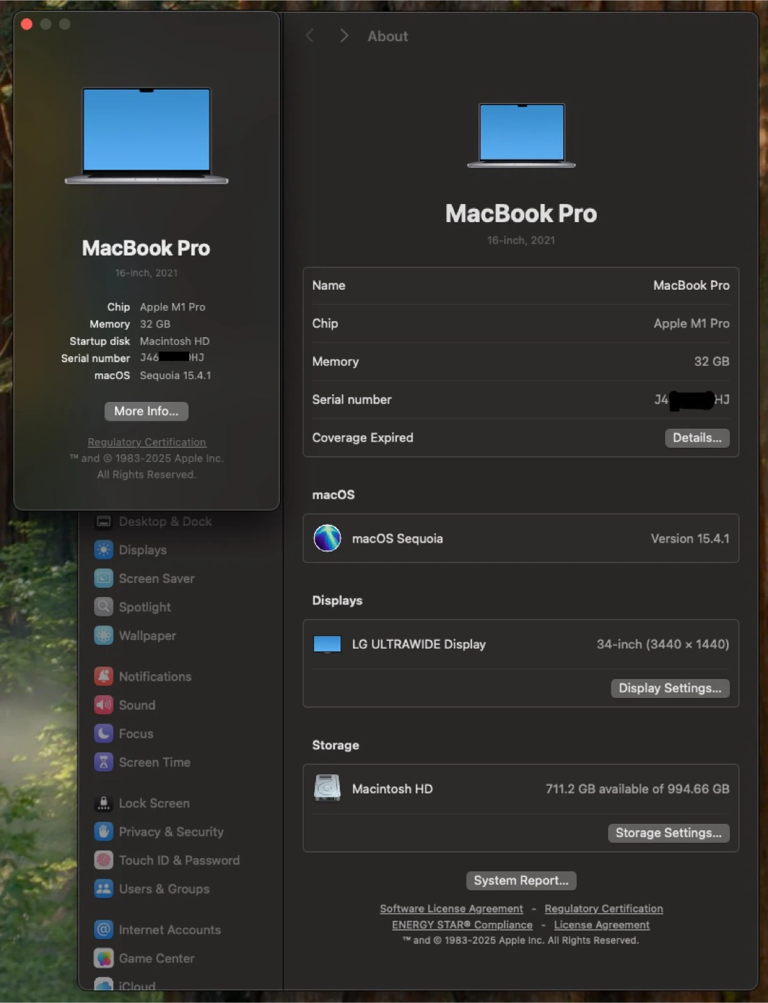Click the MacBook Pro image in Settings About pane

pyautogui.click(x=522, y=136)
